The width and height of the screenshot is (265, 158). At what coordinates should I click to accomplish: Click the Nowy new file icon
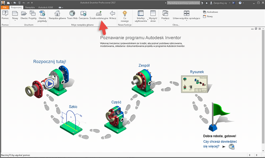15,13
